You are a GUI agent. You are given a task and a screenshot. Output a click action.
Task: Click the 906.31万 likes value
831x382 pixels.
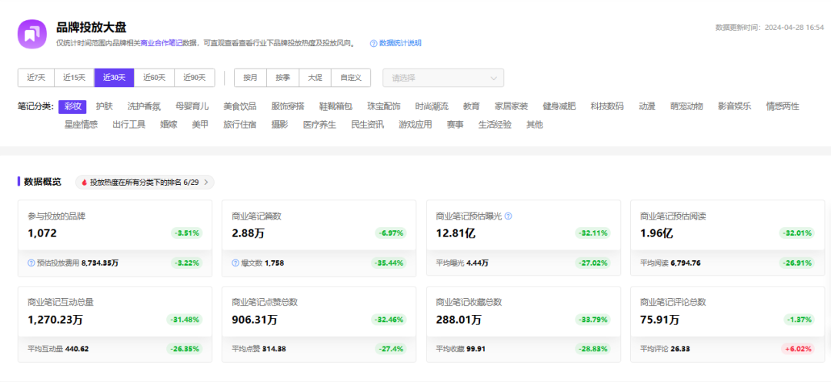click(x=255, y=320)
